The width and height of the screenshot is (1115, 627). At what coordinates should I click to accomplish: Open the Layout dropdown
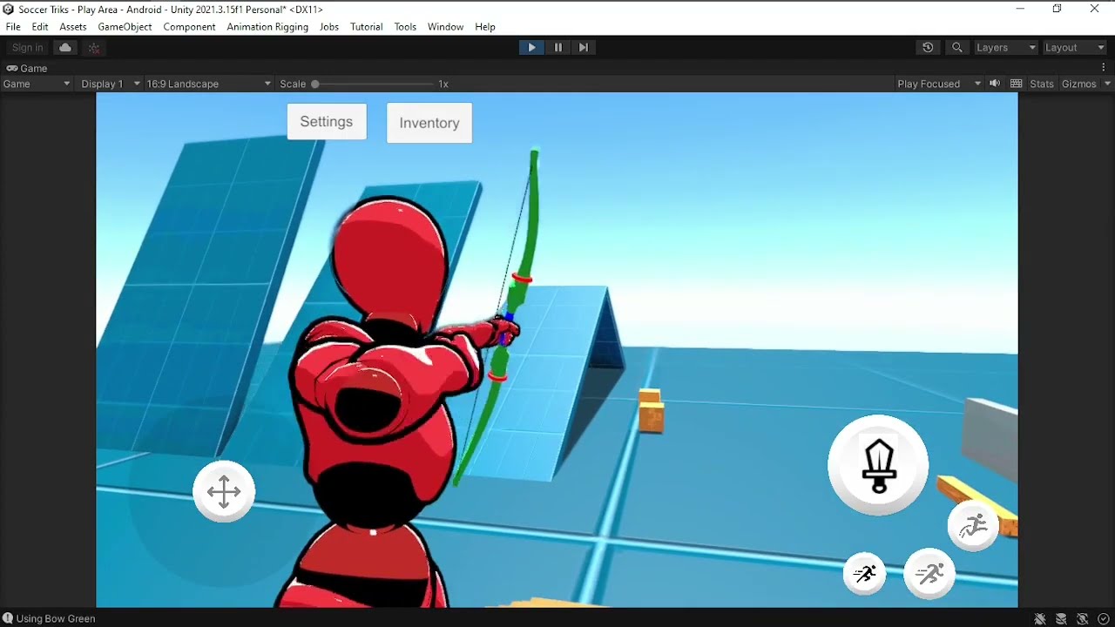[x=1075, y=48]
